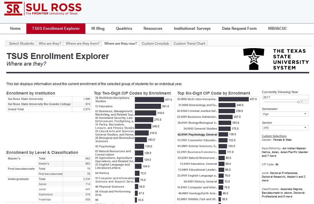314x204 pixels.
Task: Select the Senior classification row
Action: pos(64,184)
